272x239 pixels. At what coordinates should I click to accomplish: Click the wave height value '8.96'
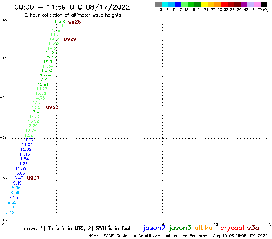(x=16, y=188)
